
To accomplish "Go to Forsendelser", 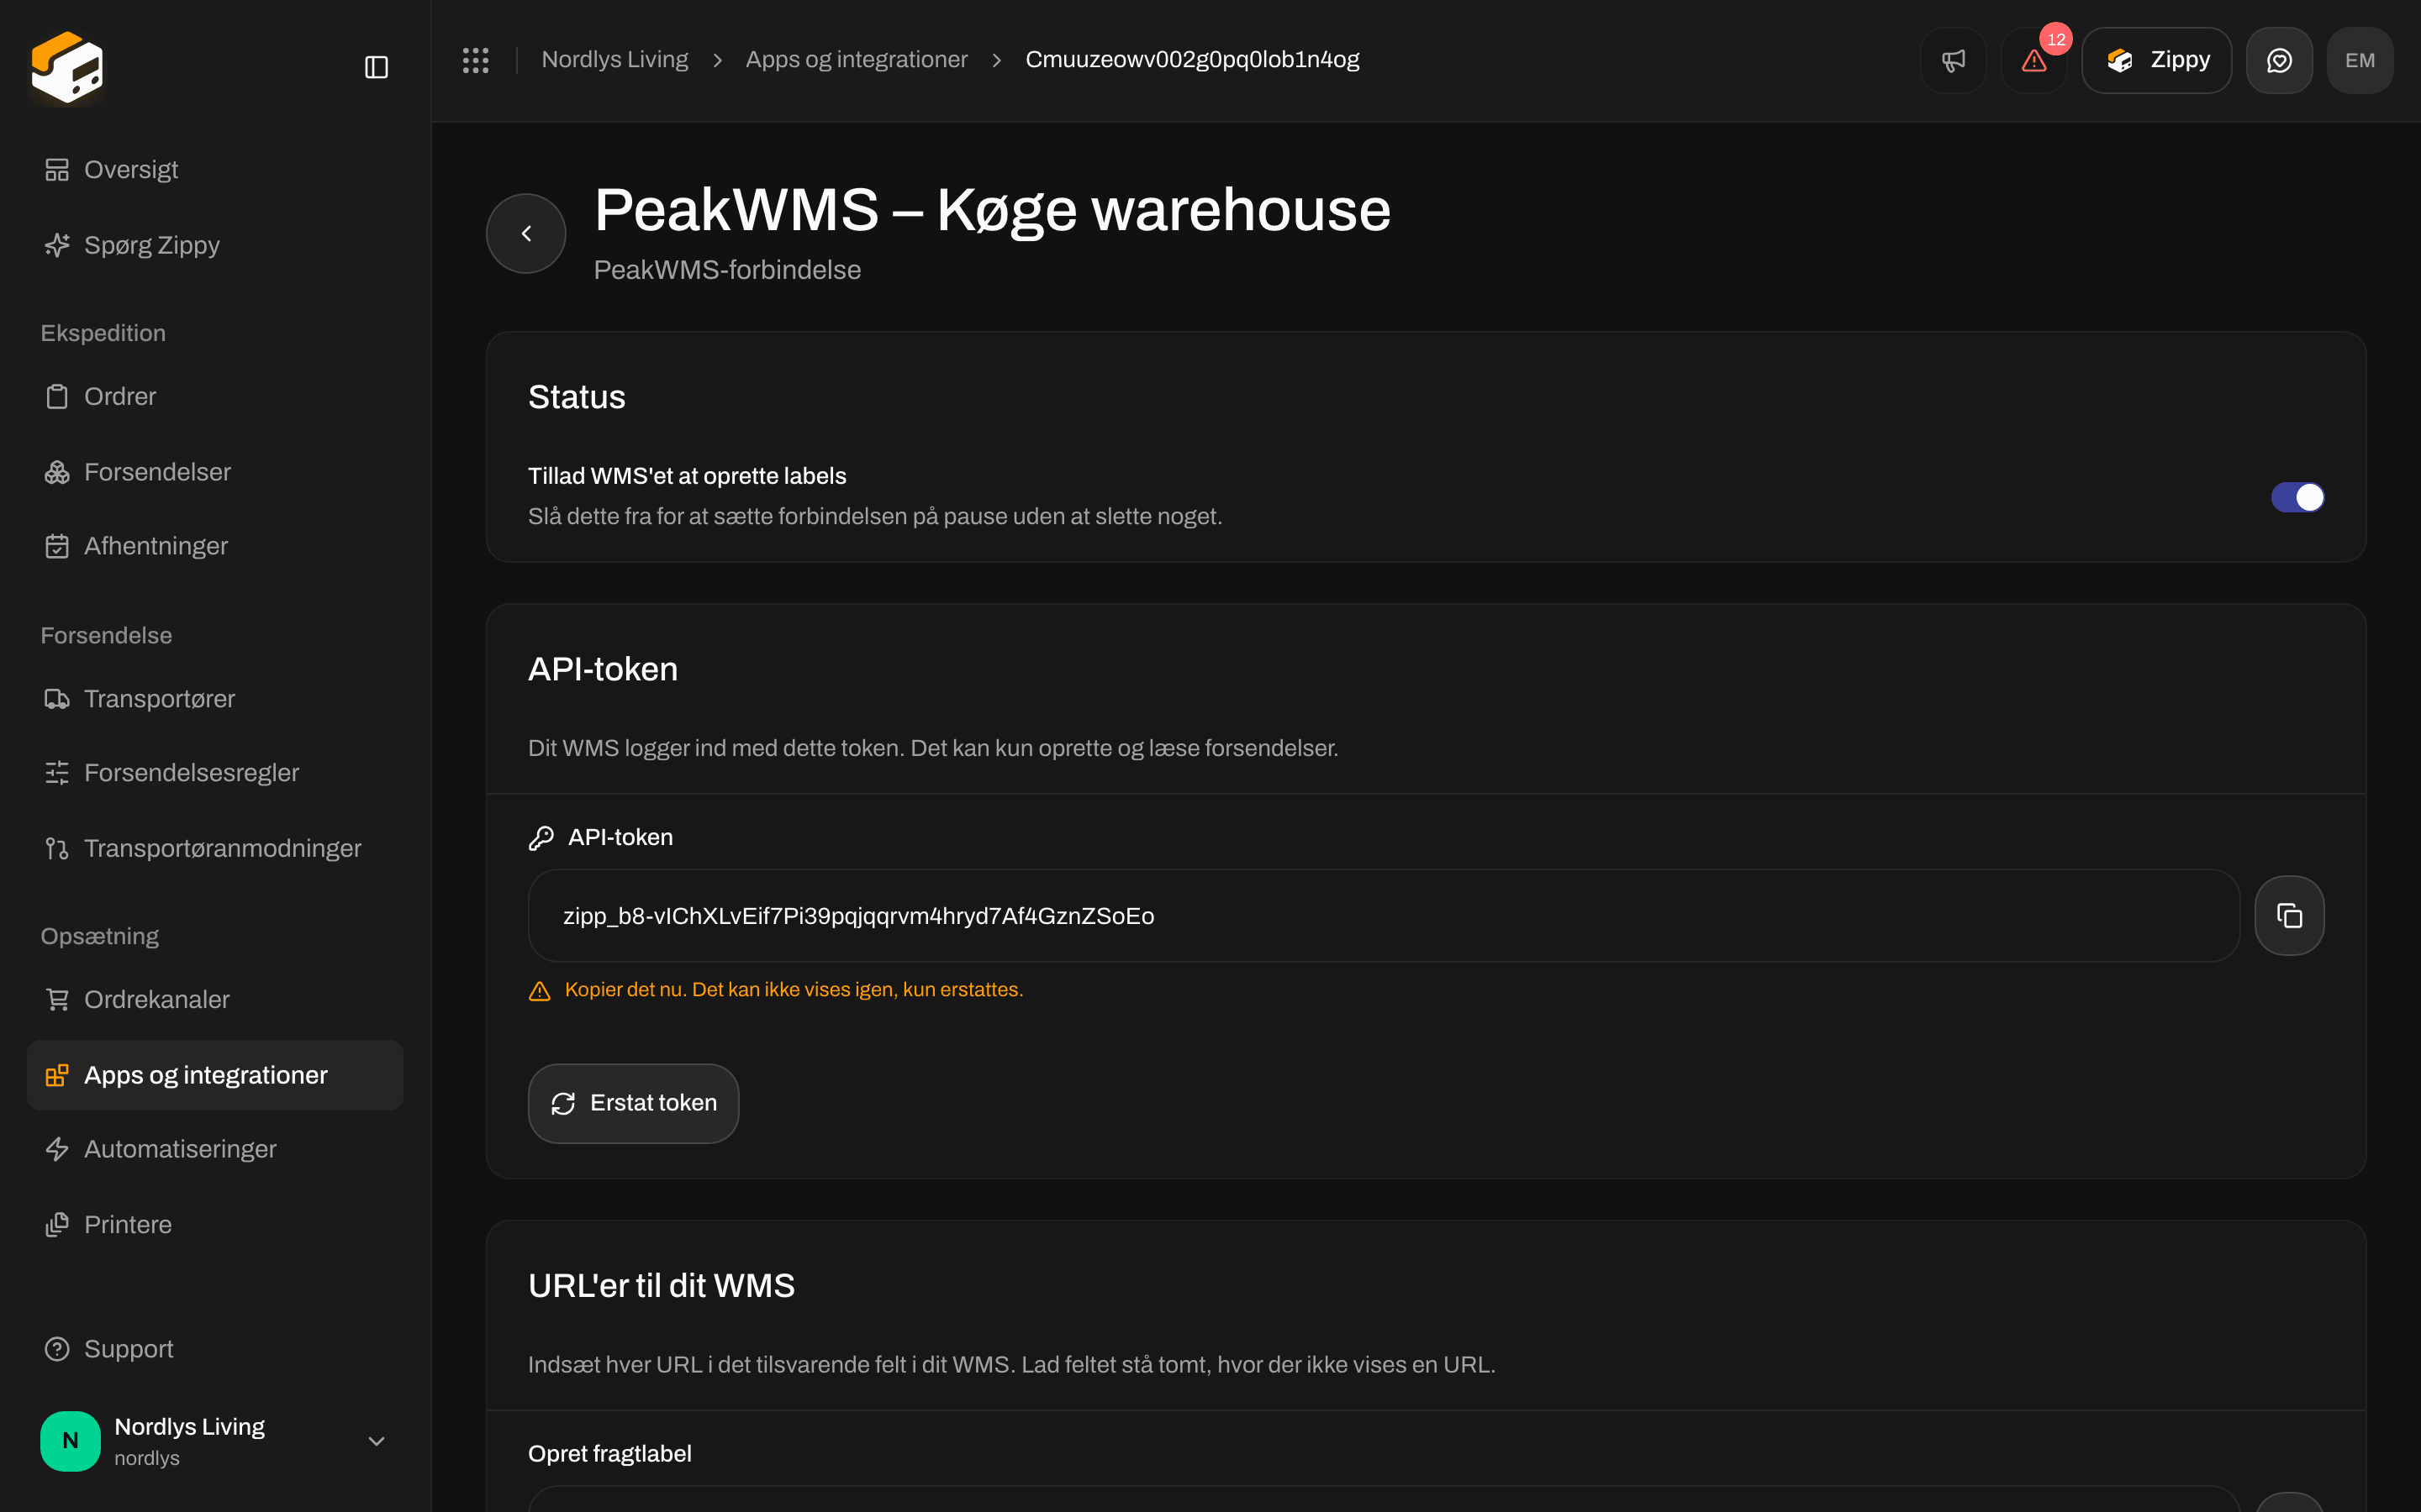I will point(215,472).
